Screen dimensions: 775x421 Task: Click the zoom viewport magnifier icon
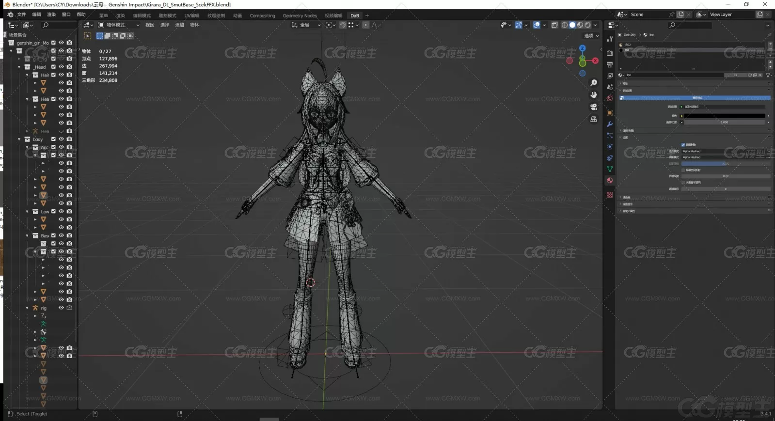[x=594, y=83]
